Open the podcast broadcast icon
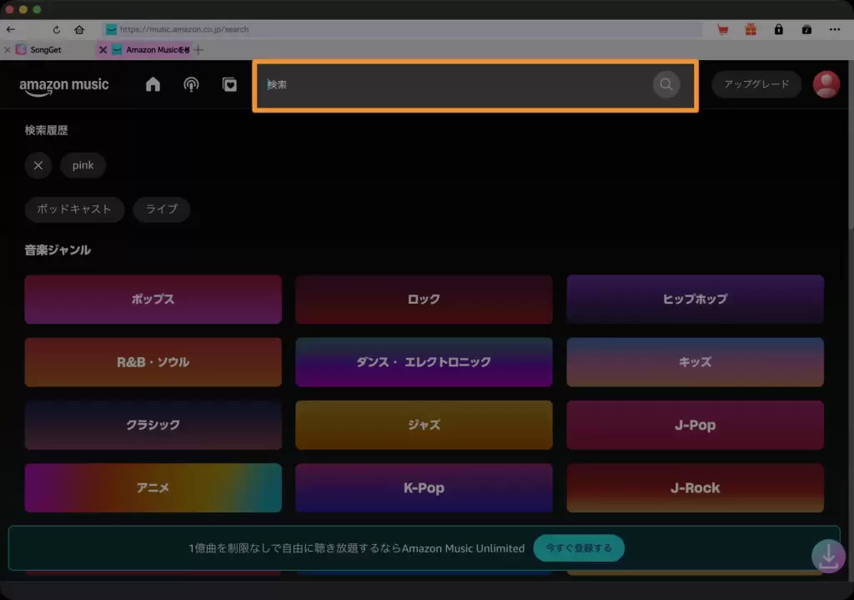 click(191, 84)
